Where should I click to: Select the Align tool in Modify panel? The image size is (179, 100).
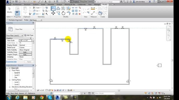click(x=53, y=9)
